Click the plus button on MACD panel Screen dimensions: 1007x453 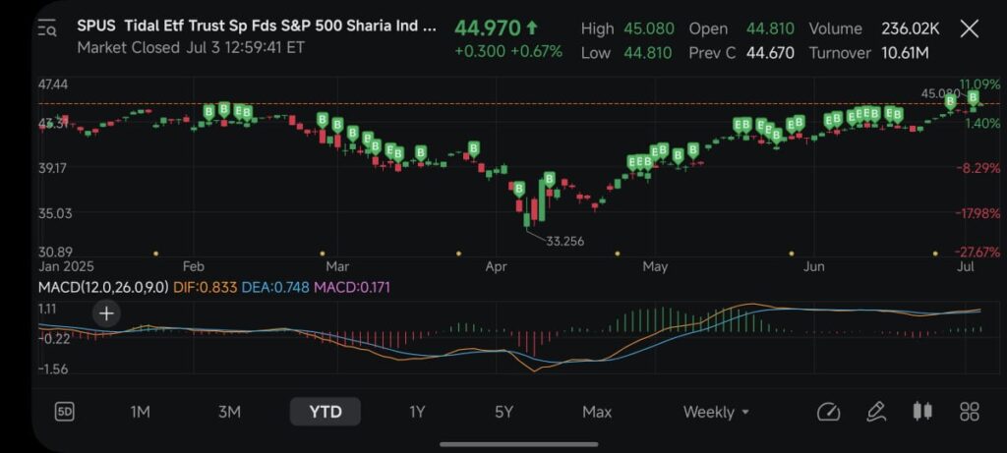[x=106, y=313]
